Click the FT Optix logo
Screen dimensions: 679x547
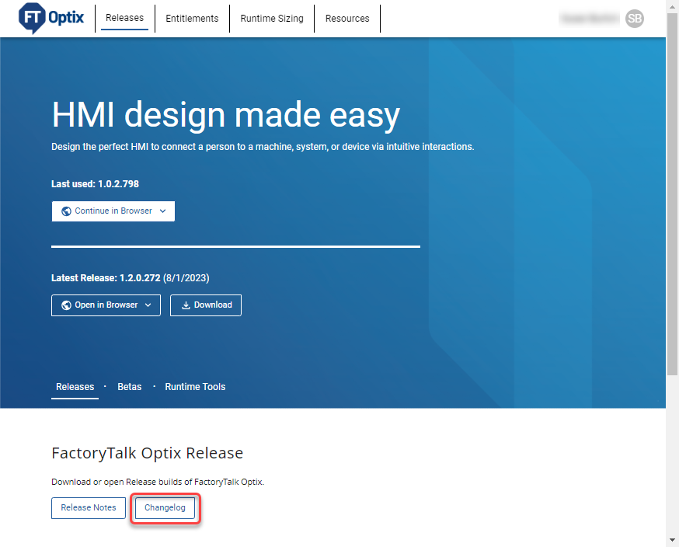click(51, 18)
